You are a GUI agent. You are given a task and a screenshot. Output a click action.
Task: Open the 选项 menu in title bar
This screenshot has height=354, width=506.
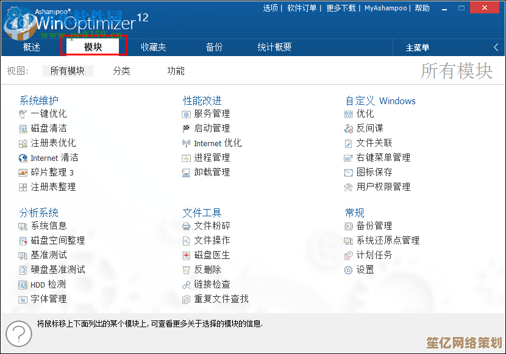click(270, 8)
